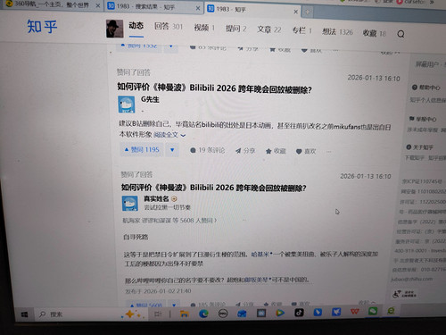The height and width of the screenshot is (335, 446).
Task: Switch to the 1983 搜索结果 browser tab
Action: click(x=153, y=6)
